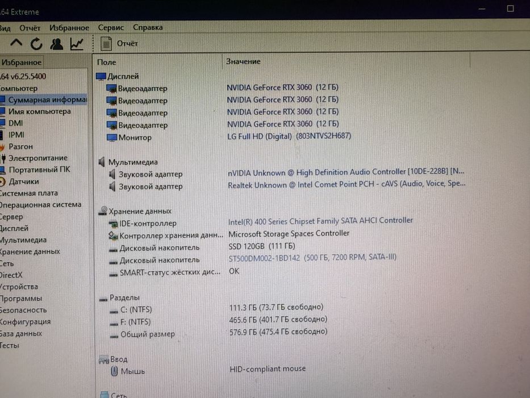Click the graph chart toolbar icon
The width and height of the screenshot is (530, 398).
[x=77, y=44]
